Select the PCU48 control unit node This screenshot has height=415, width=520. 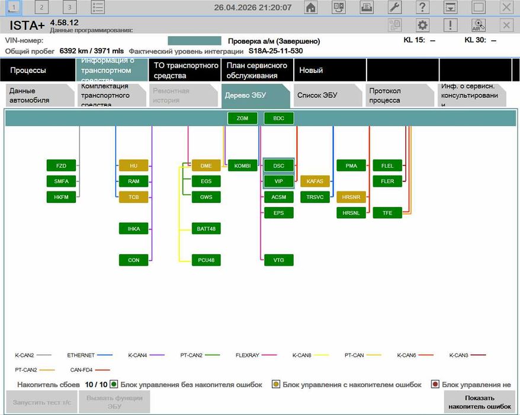pos(206,260)
